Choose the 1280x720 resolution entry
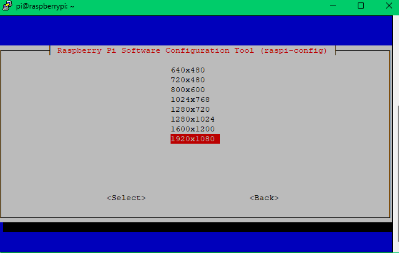Screen dimensions: 399x253 click(190, 109)
